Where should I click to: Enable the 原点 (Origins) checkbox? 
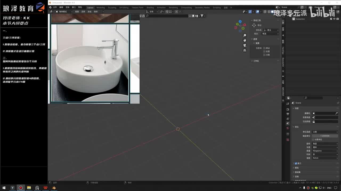264,48
